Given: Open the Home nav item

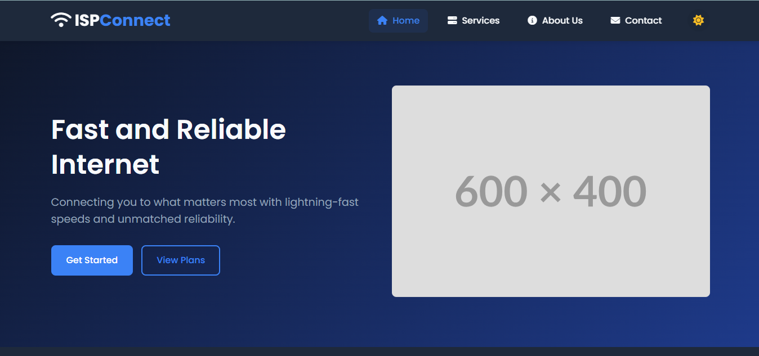Looking at the screenshot, I should (405, 21).
